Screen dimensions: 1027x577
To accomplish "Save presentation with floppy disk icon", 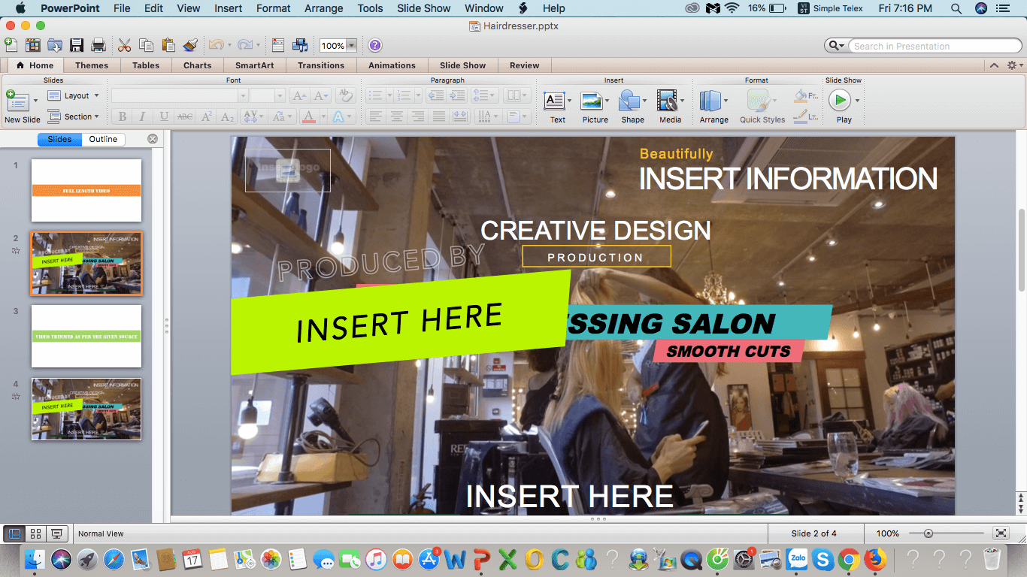I will (x=77, y=45).
